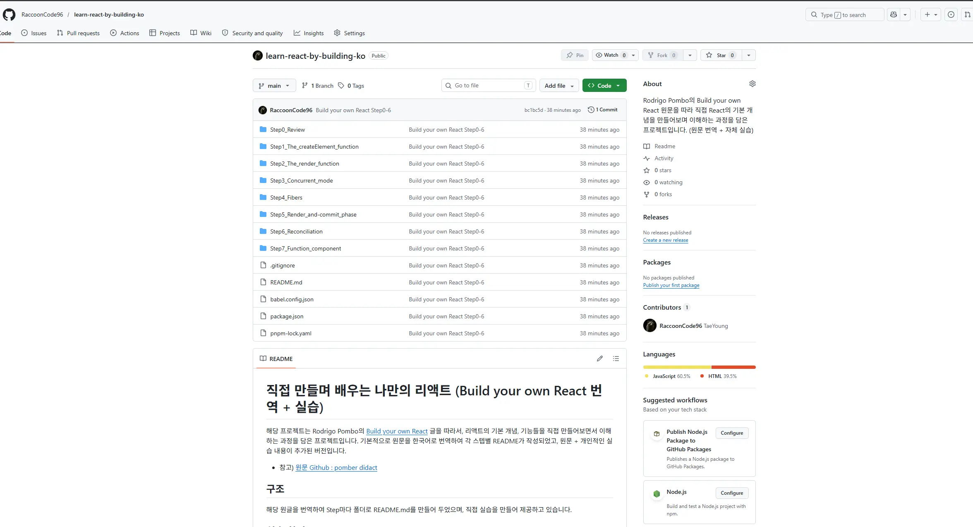Open the Copilot options dropdown arrow
Viewport: 973px width, 527px height.
(x=905, y=14)
